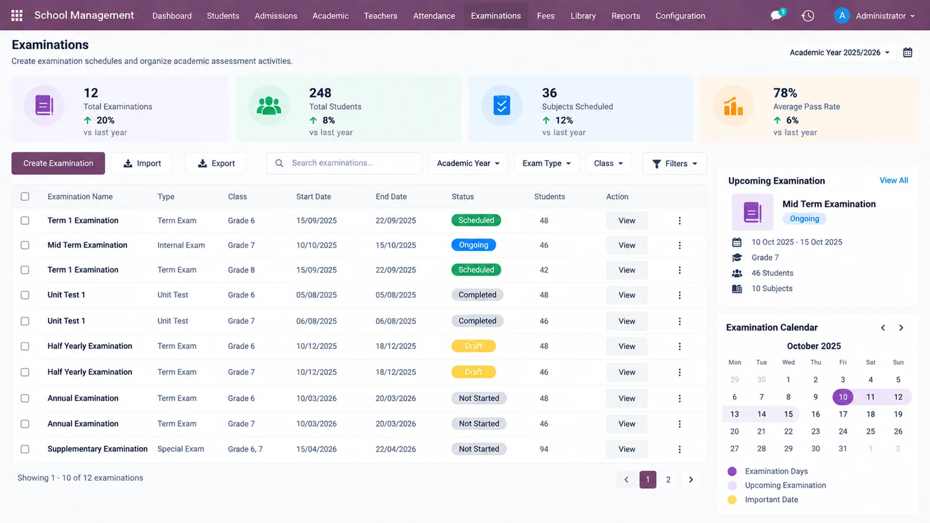Image resolution: width=930 pixels, height=523 pixels.
Task: Click the Examination Days purple legend dot
Action: click(732, 471)
